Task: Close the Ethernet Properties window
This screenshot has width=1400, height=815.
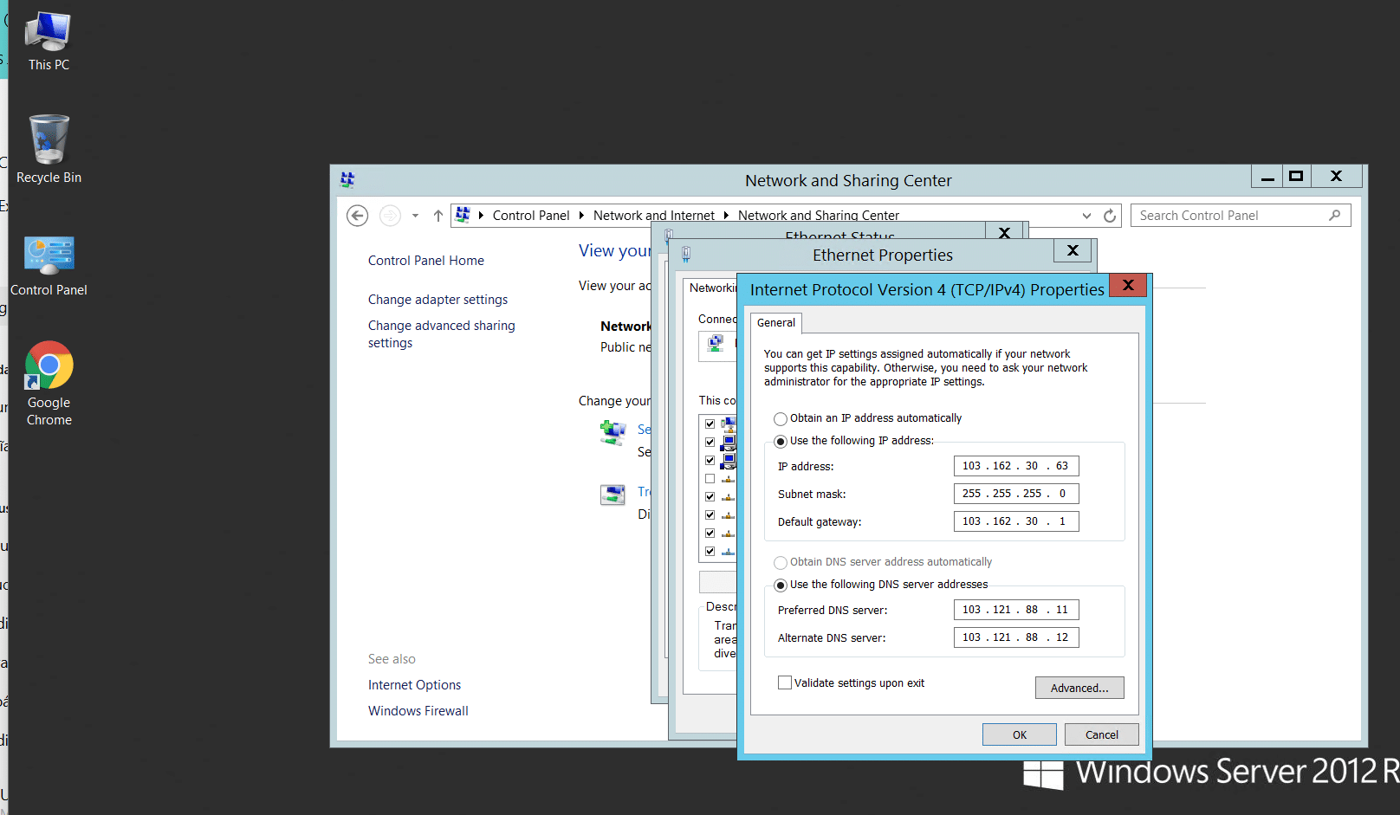Action: click(1073, 250)
